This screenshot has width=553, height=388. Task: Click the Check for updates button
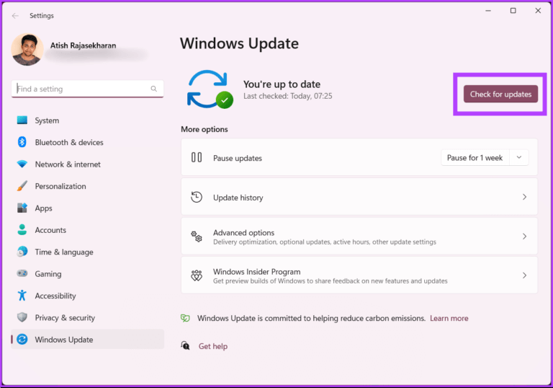pyautogui.click(x=500, y=94)
